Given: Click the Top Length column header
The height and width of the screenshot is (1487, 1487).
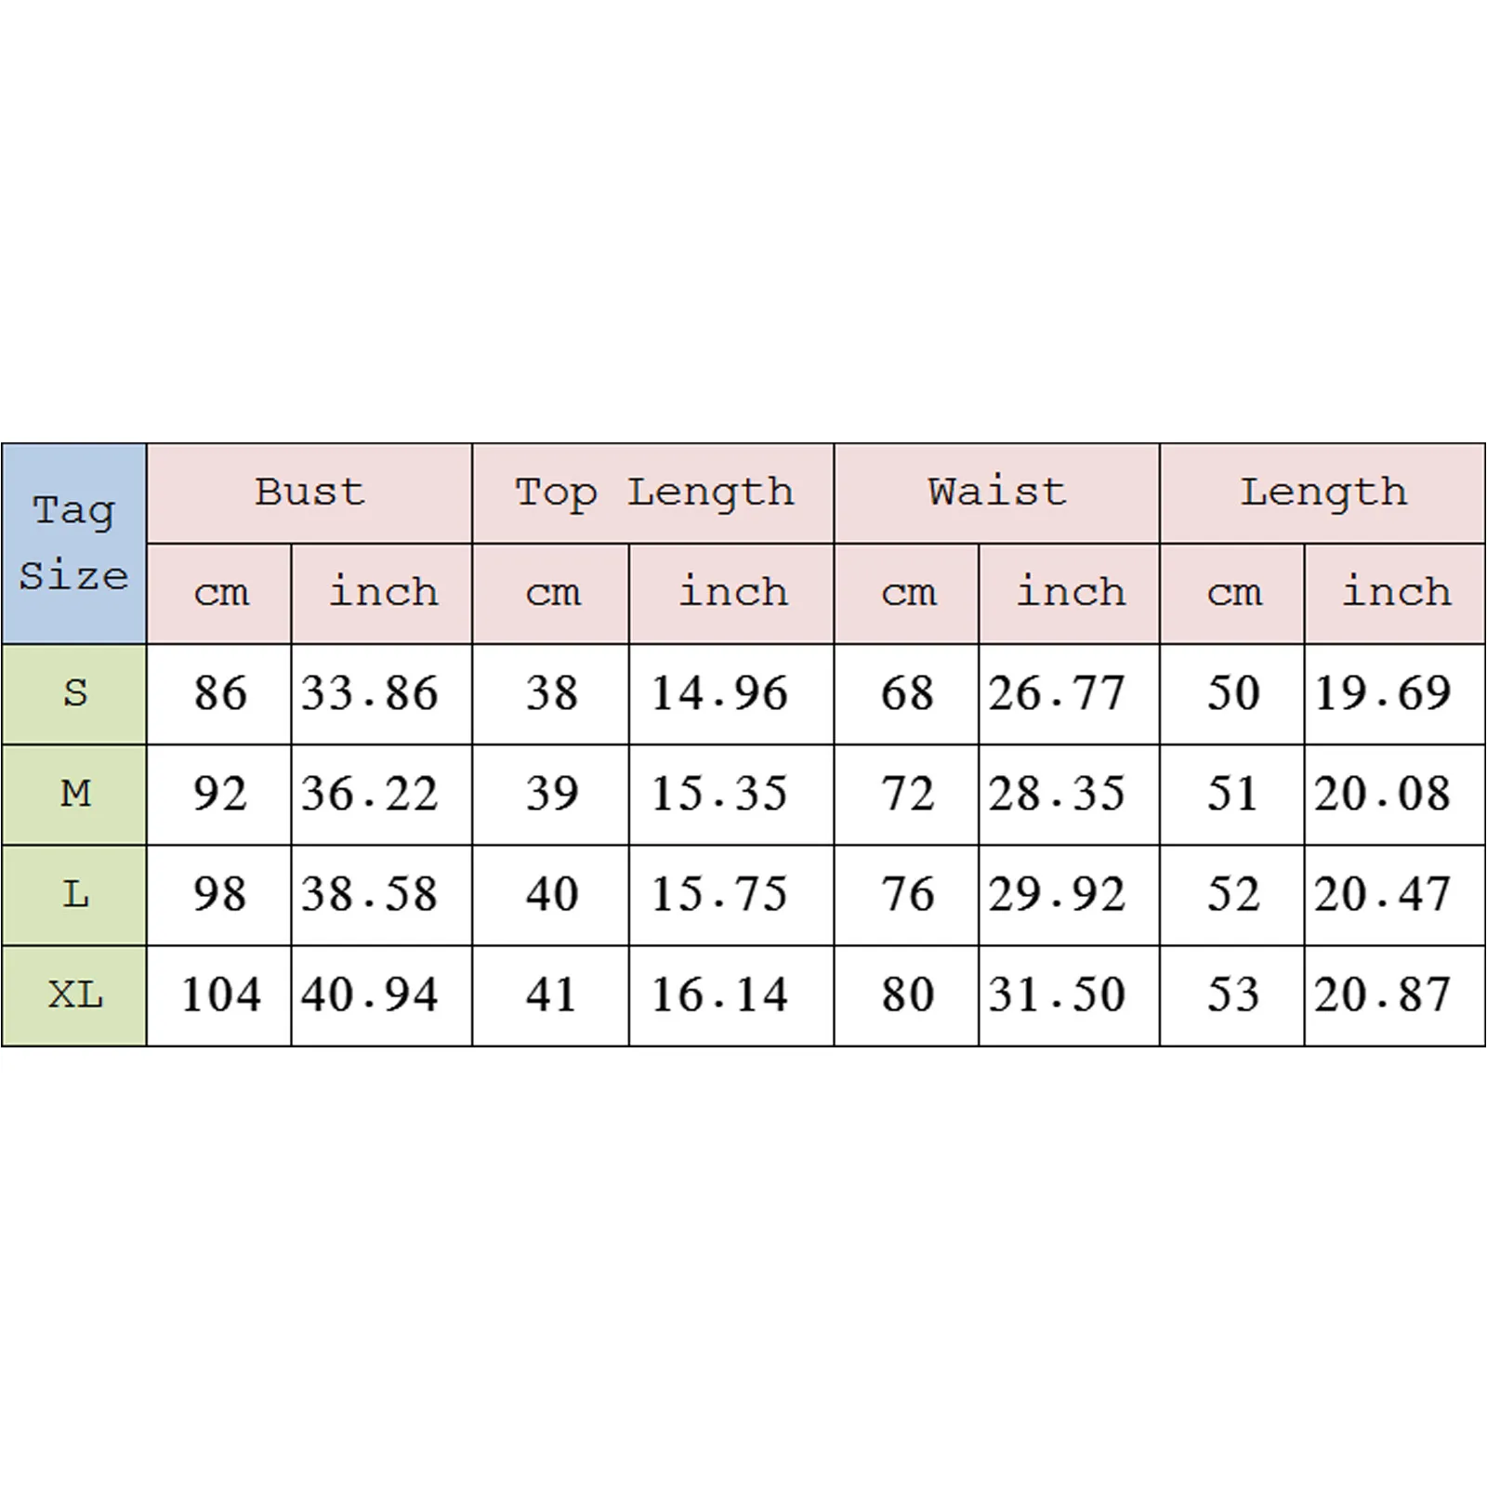Looking at the screenshot, I should click(653, 493).
